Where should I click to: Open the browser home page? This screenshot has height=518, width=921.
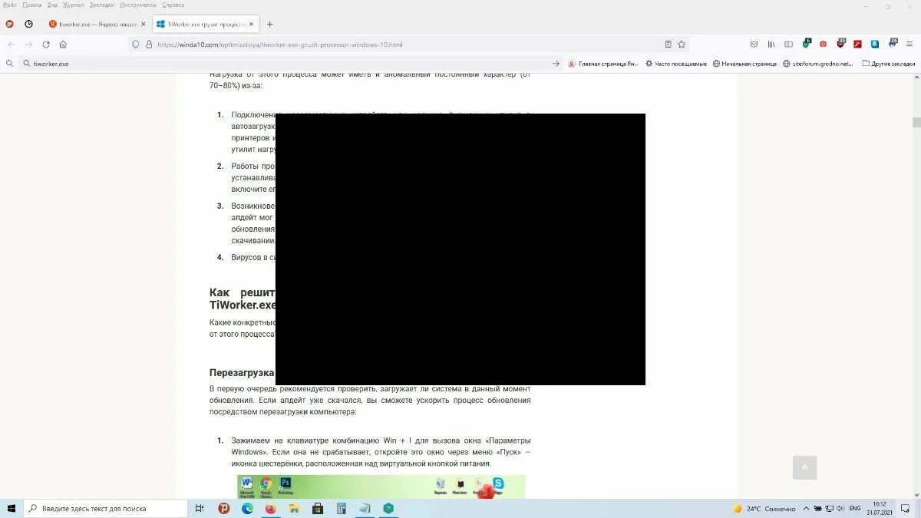(x=63, y=45)
